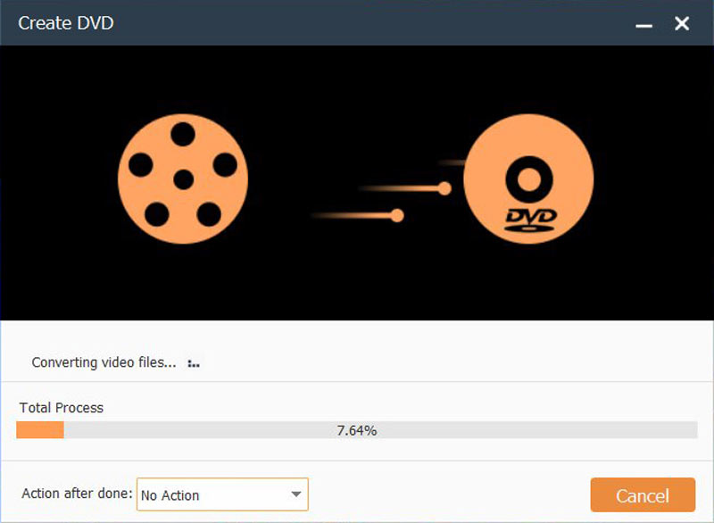Click the 'Action after done:' label
714x523 pixels.
77,494
